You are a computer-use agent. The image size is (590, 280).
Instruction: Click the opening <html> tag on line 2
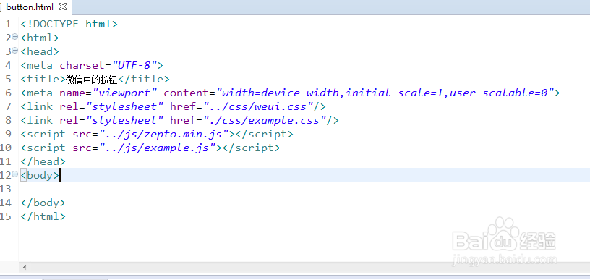(x=40, y=38)
